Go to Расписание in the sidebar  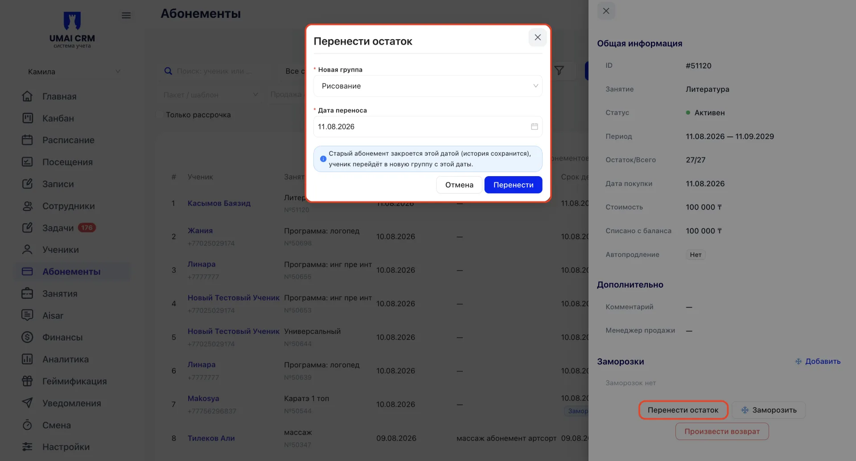(x=68, y=140)
